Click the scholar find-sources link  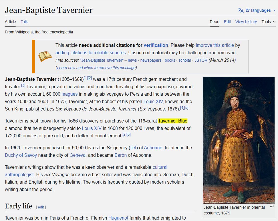coord(185,60)
